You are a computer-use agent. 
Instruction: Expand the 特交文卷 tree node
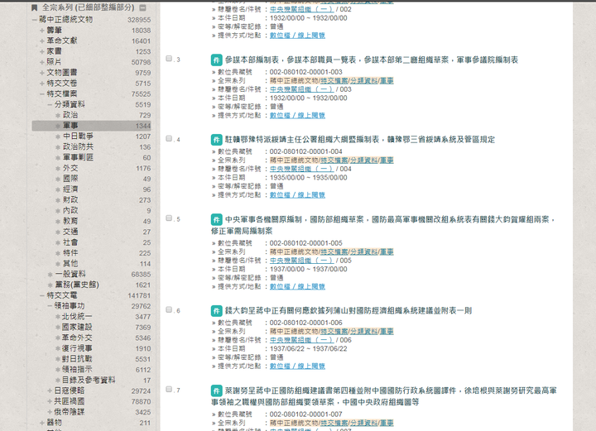(x=42, y=84)
